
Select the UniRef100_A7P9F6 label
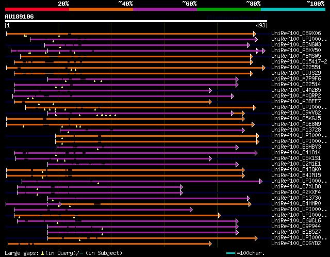point(296,78)
